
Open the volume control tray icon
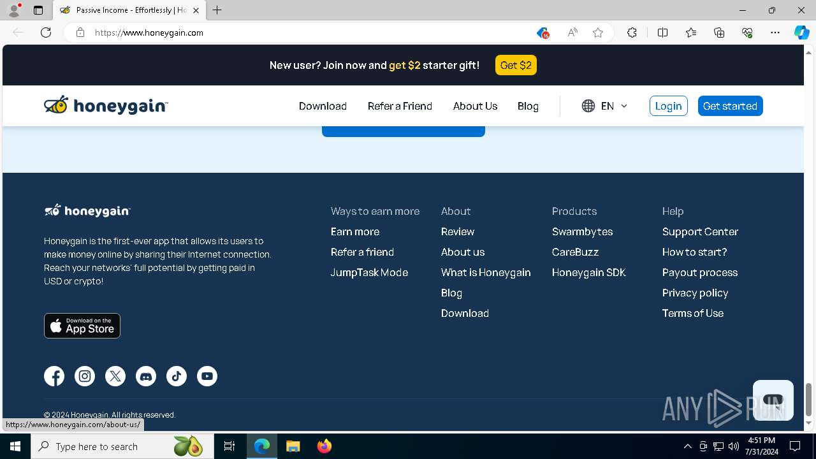click(x=734, y=446)
